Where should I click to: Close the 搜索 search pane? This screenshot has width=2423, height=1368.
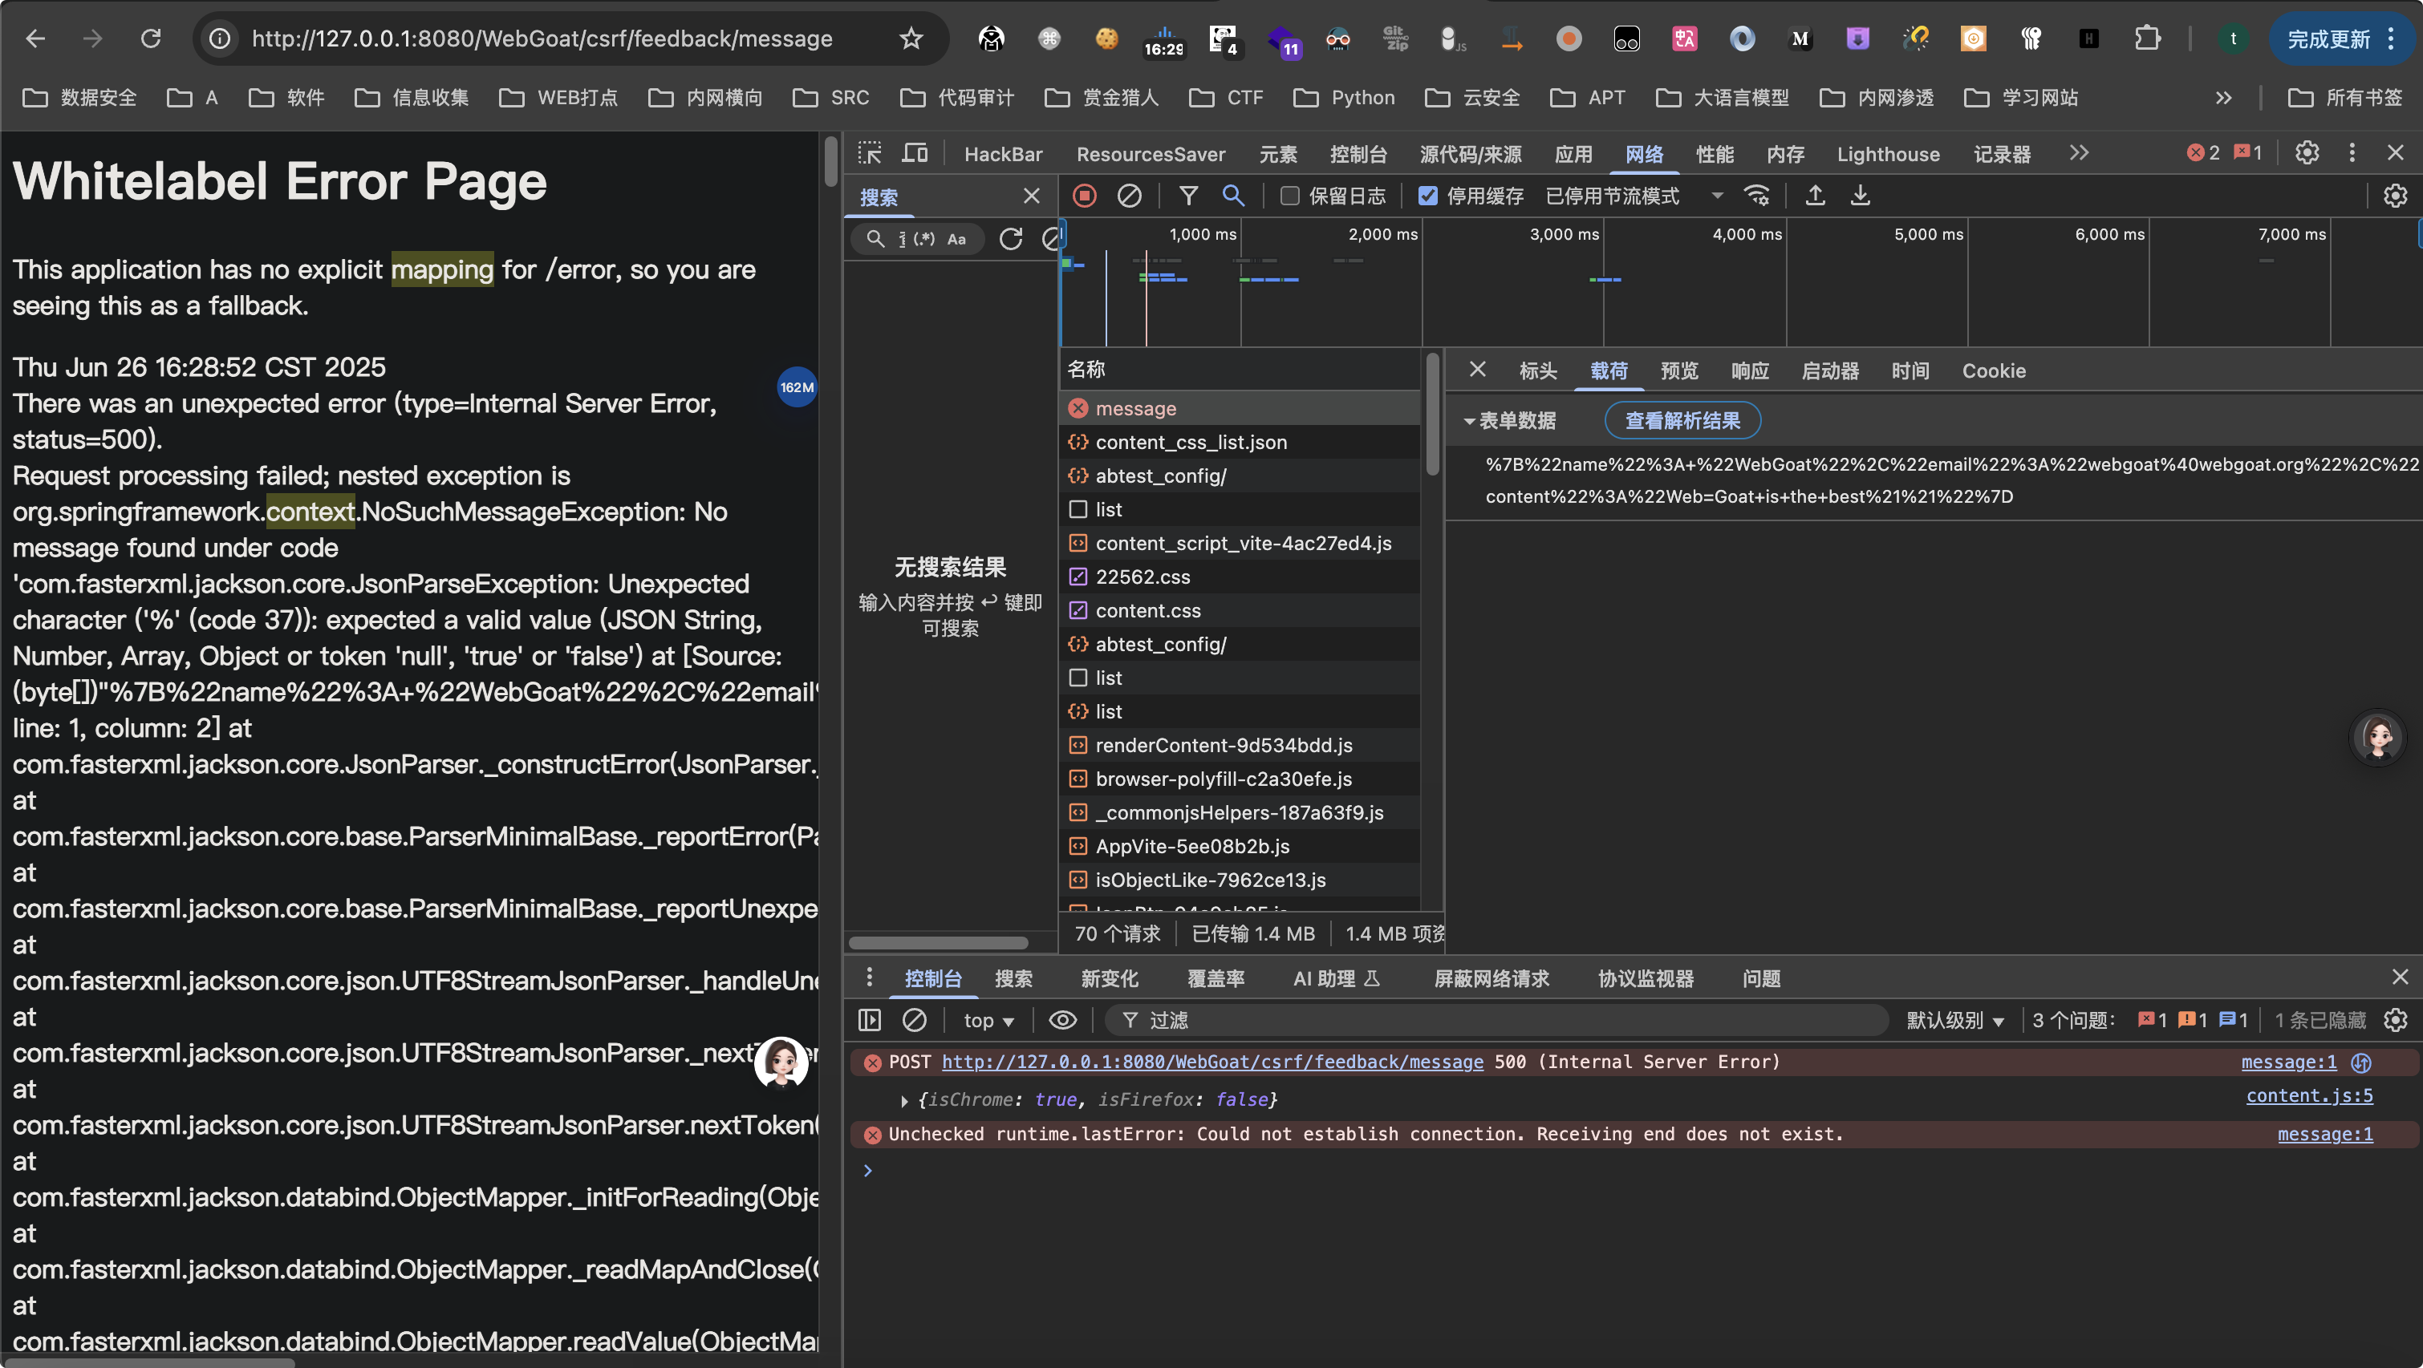pos(1031,196)
